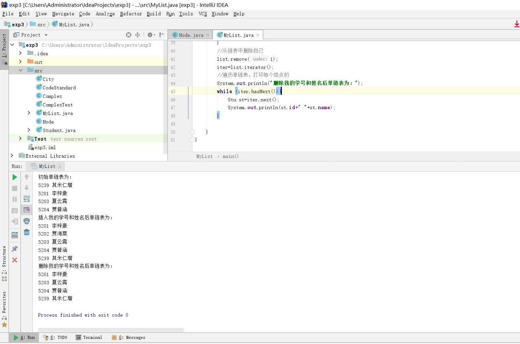Click Scroll from Source target icon
Image resolution: width=520 pixels, height=344 pixels.
point(129,35)
